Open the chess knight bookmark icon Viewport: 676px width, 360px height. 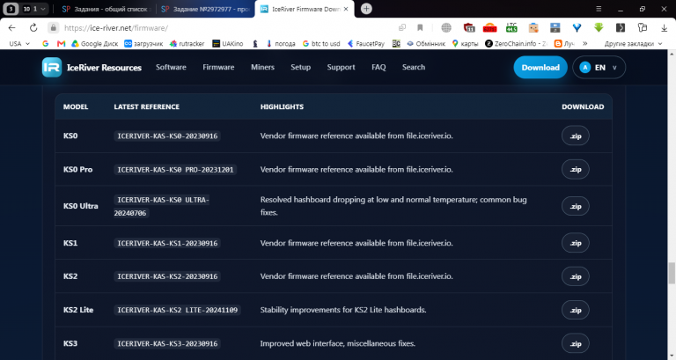tap(255, 43)
